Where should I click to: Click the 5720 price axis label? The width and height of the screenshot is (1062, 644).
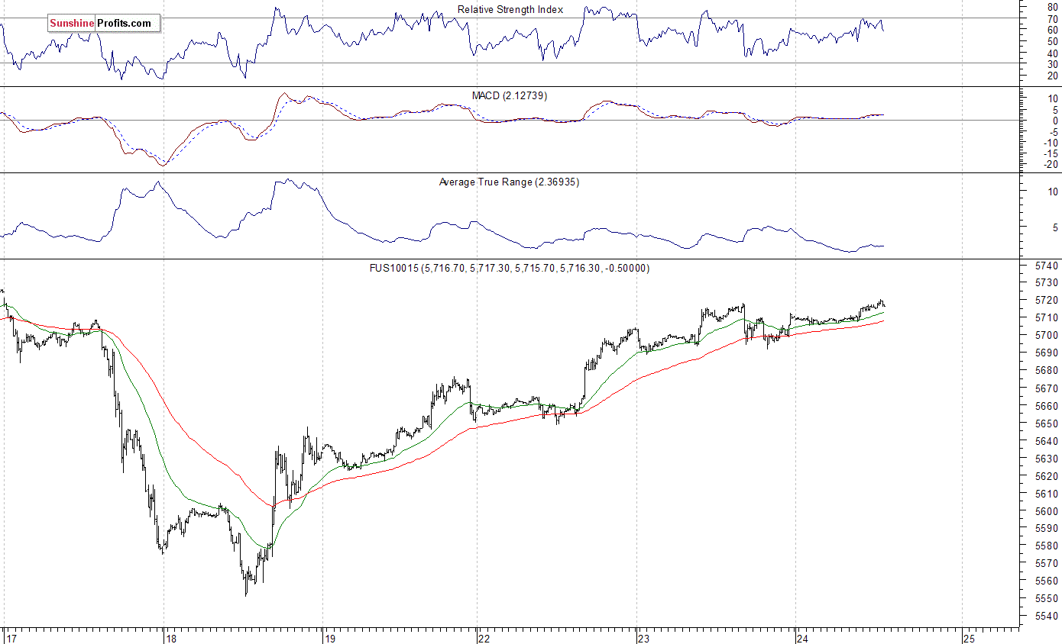(1045, 301)
